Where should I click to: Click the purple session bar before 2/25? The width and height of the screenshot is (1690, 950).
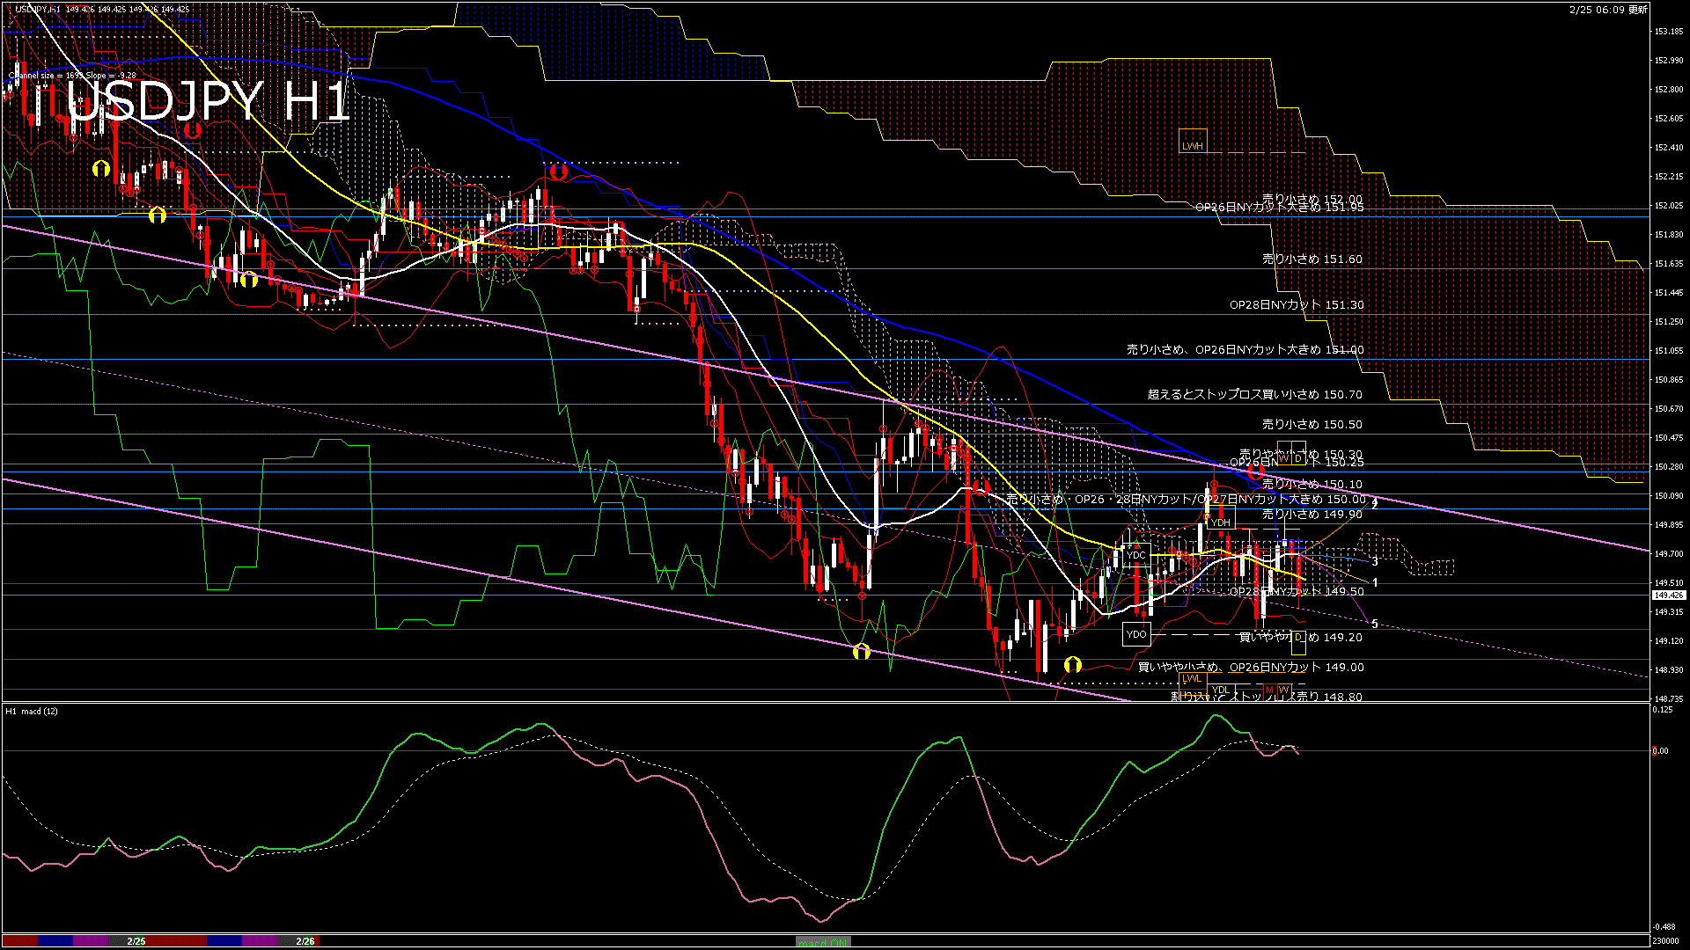click(91, 941)
